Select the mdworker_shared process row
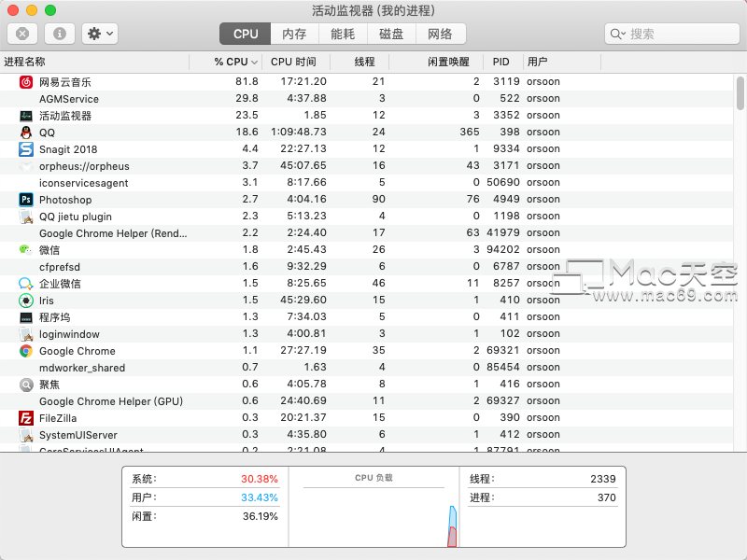The height and width of the screenshot is (560, 747). (x=367, y=368)
